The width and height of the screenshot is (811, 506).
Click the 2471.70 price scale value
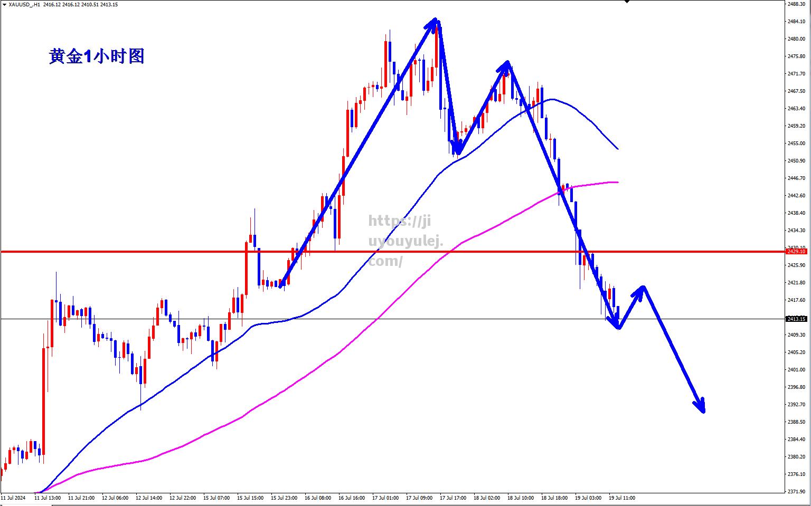pyautogui.click(x=796, y=74)
